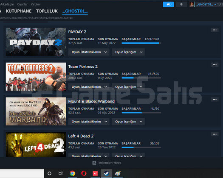Click Team Fortress 2 achievements count 161/520
Screen dimensions: 223x178
(154, 74)
